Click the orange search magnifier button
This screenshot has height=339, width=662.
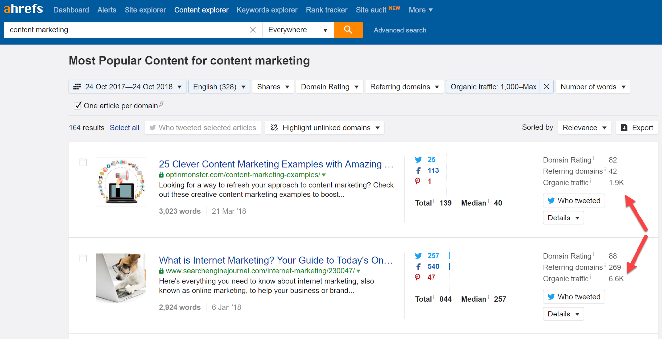point(348,30)
